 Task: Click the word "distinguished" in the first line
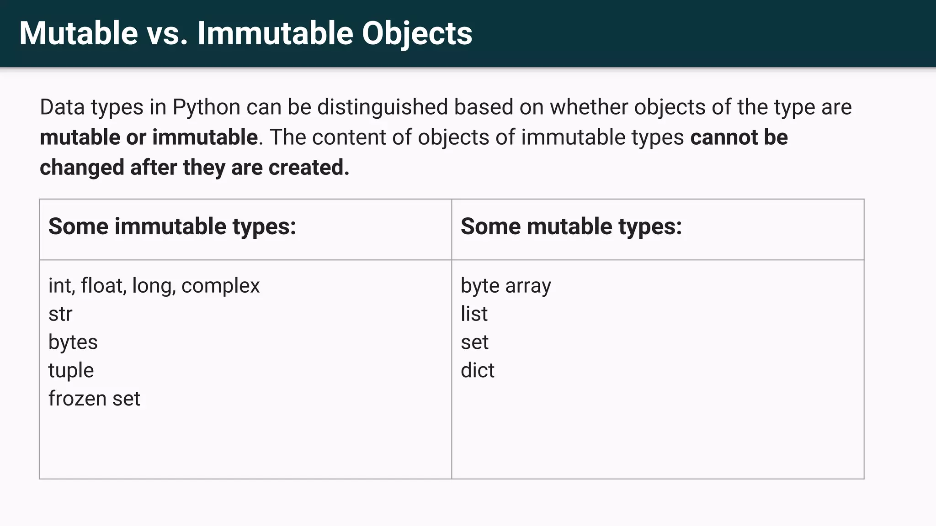coord(382,107)
